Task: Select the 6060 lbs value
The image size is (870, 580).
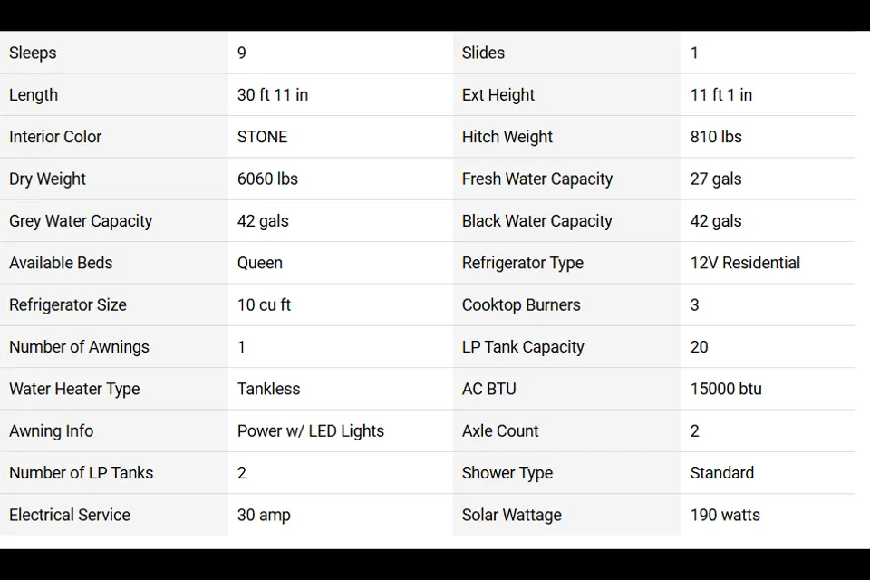Action: 267,179
